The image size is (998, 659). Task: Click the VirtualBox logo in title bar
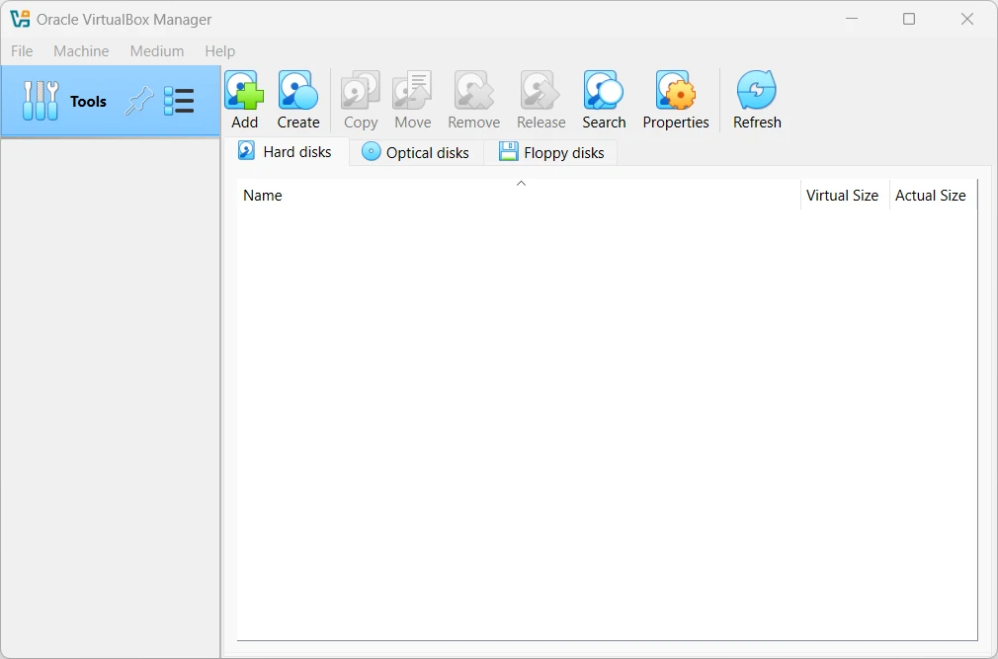point(21,19)
